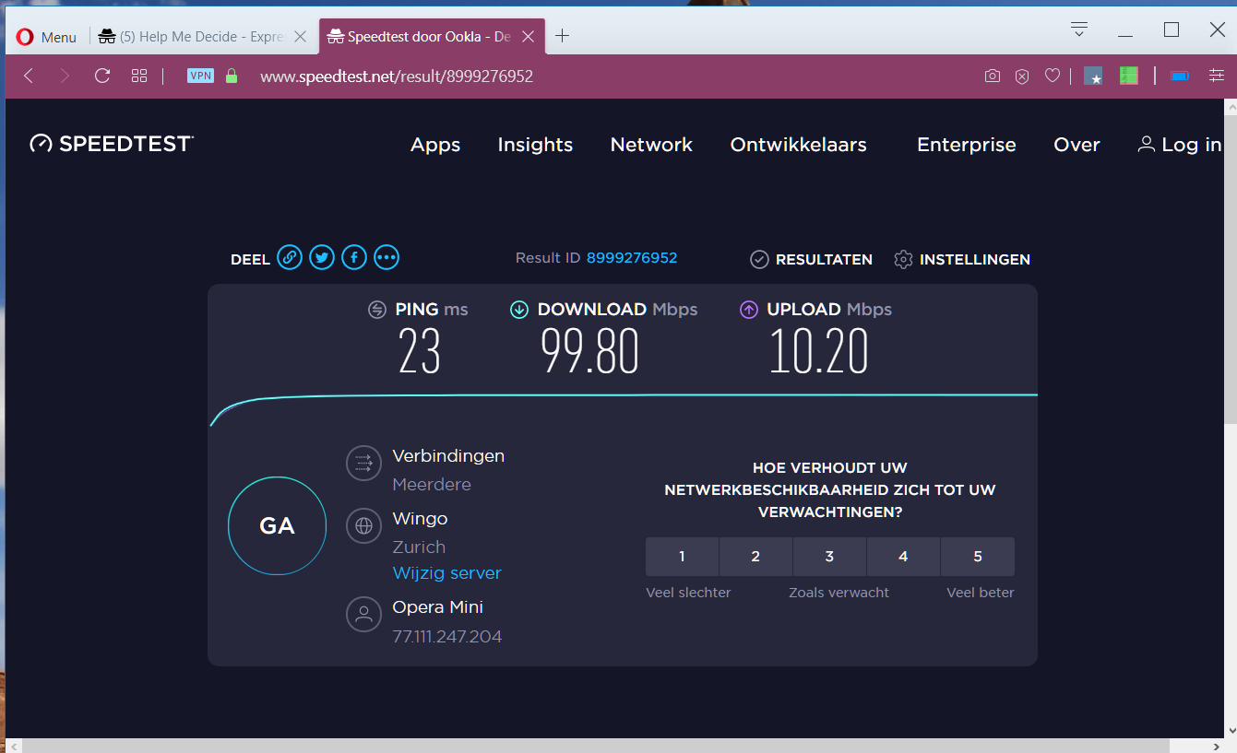Open more share options (three dots)
Viewport: 1237px width, 753px height.
(387, 257)
